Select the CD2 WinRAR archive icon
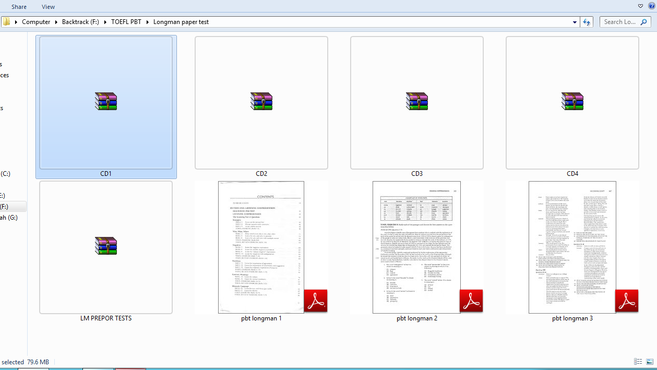This screenshot has height=370, width=657. [x=261, y=101]
